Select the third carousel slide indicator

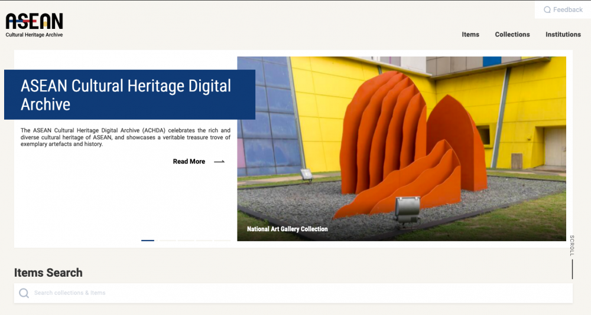click(x=186, y=240)
